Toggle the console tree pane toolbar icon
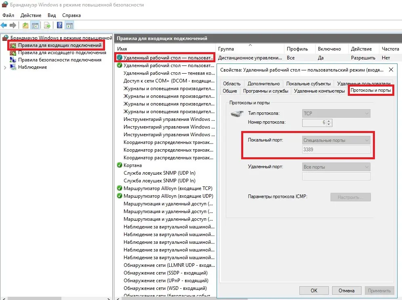Viewport: 402px width, 300px height. pos(35,25)
